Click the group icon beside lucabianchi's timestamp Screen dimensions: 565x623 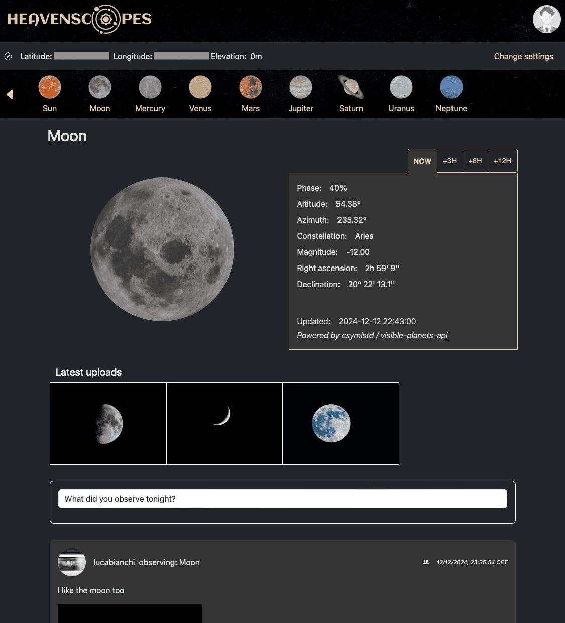click(426, 562)
